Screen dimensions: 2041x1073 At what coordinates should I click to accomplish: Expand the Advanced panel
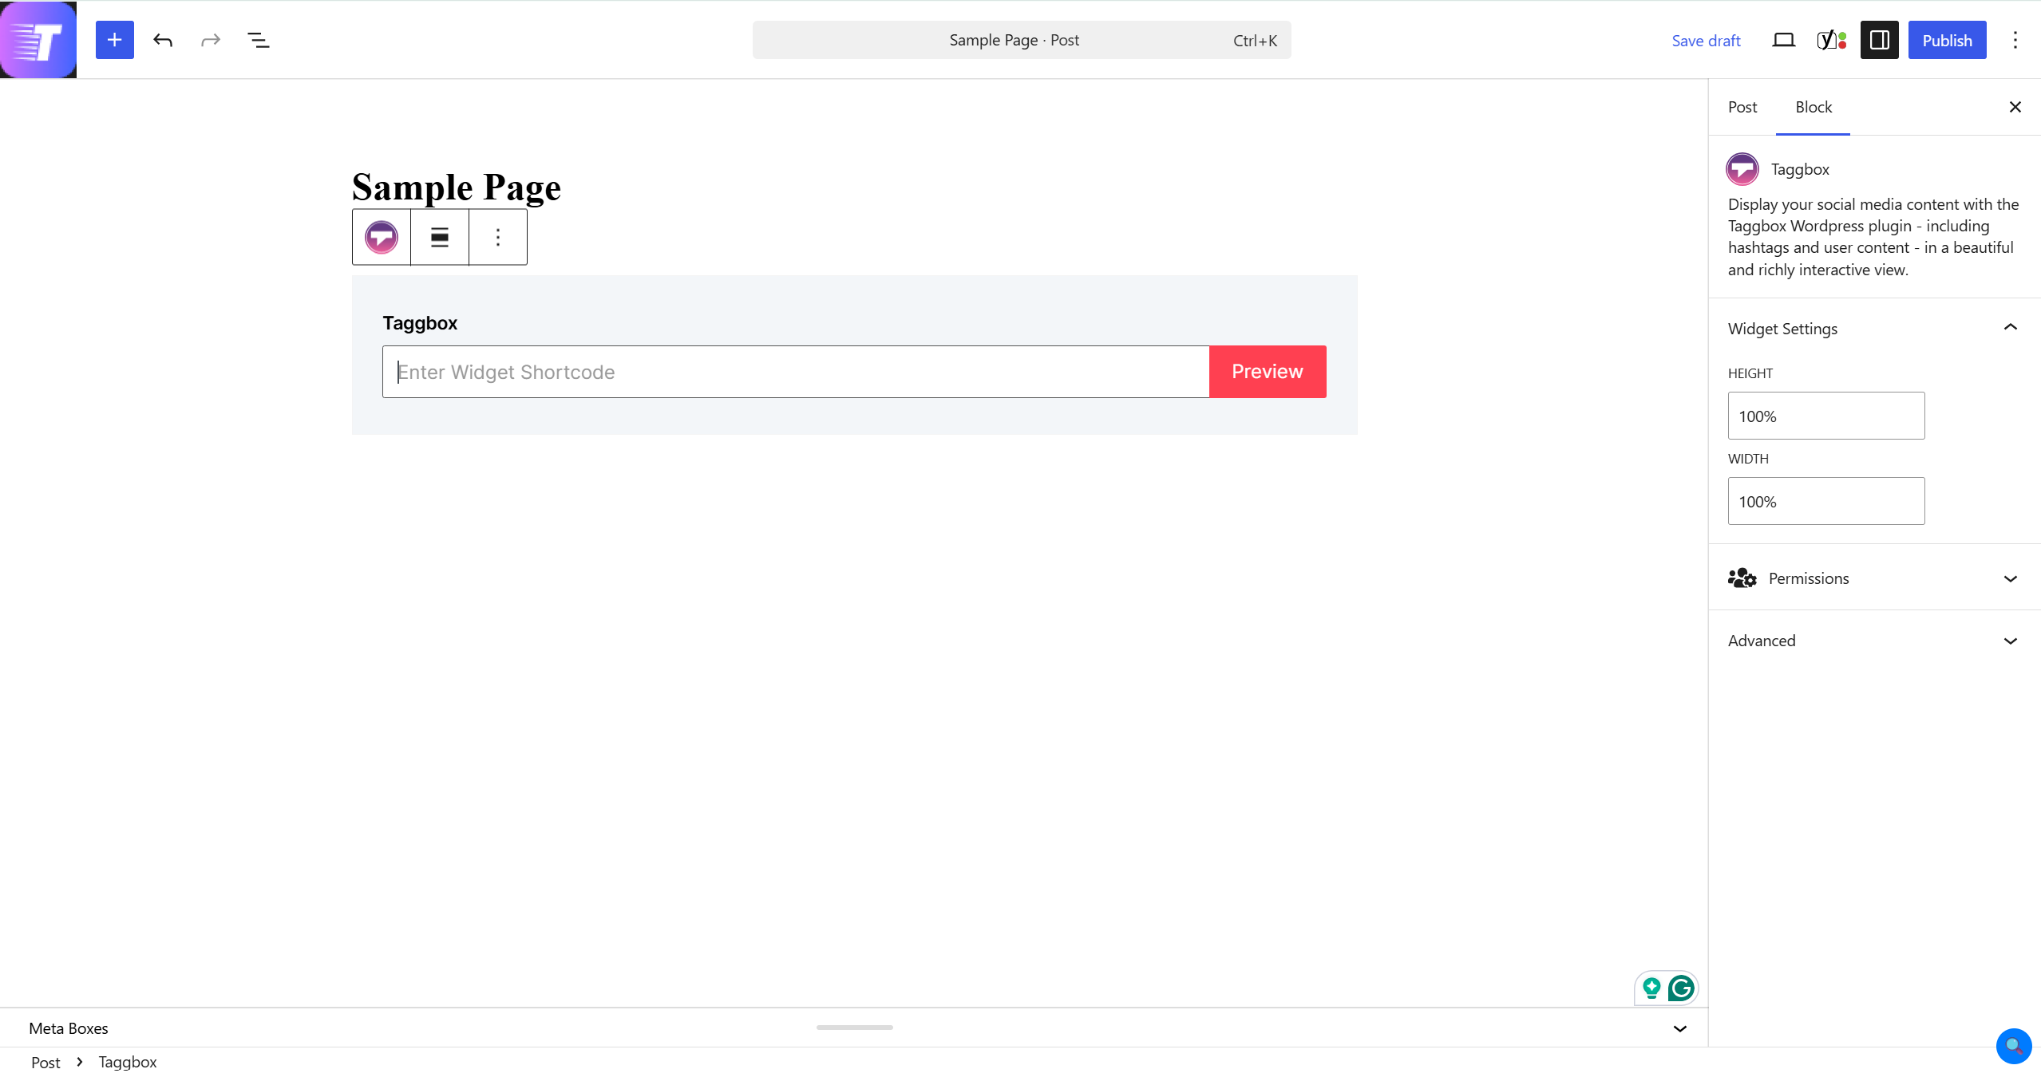coord(1875,641)
